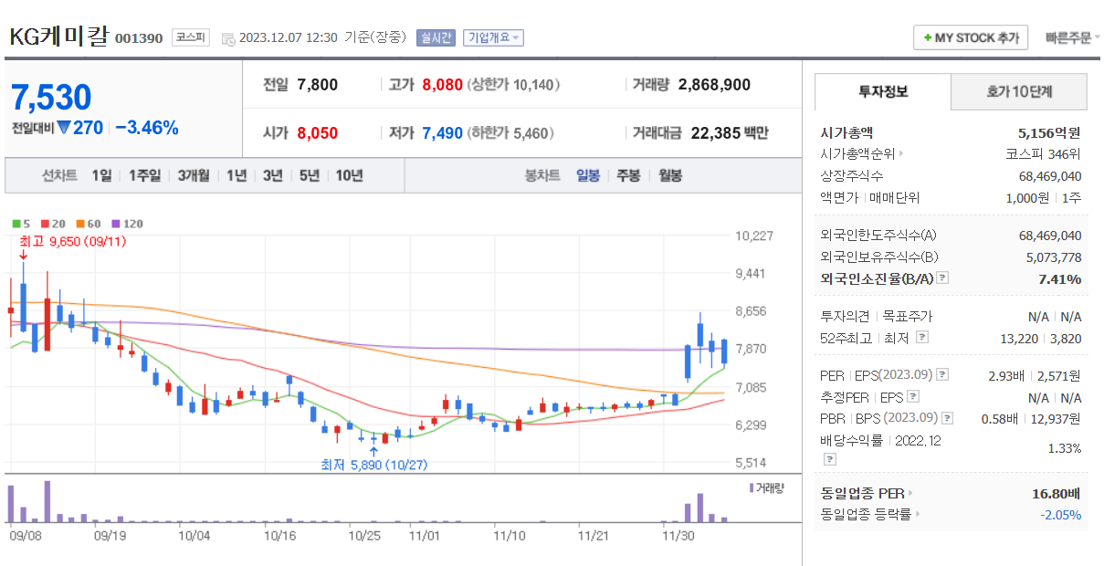Click the 전일 value 7,800
The width and height of the screenshot is (1104, 566).
(318, 85)
